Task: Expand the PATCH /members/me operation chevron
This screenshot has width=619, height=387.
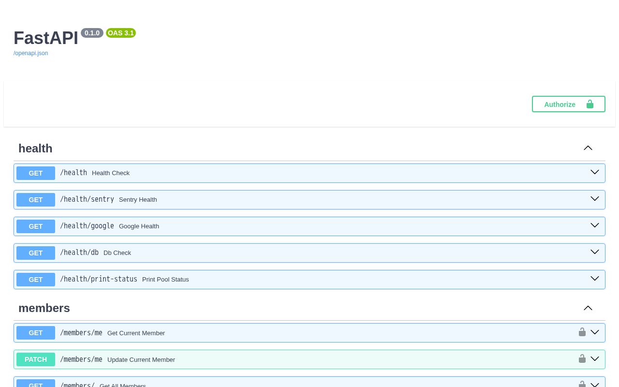Action: pos(595,359)
